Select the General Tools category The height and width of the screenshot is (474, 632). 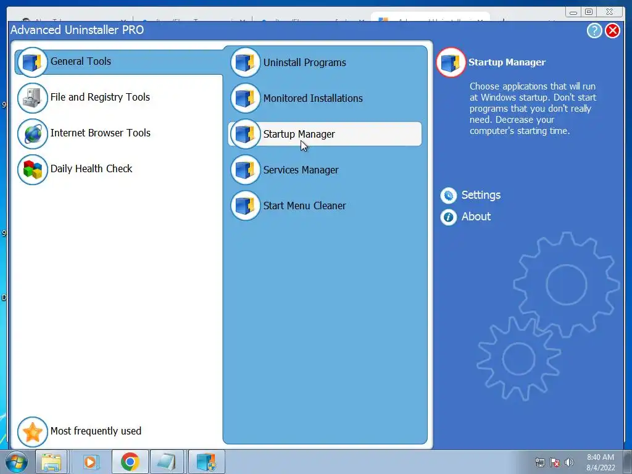[119, 62]
